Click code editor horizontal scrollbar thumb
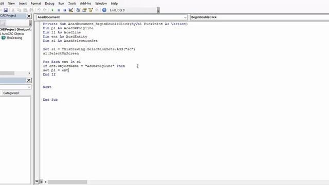This screenshot has width=329, height=185. [67, 182]
